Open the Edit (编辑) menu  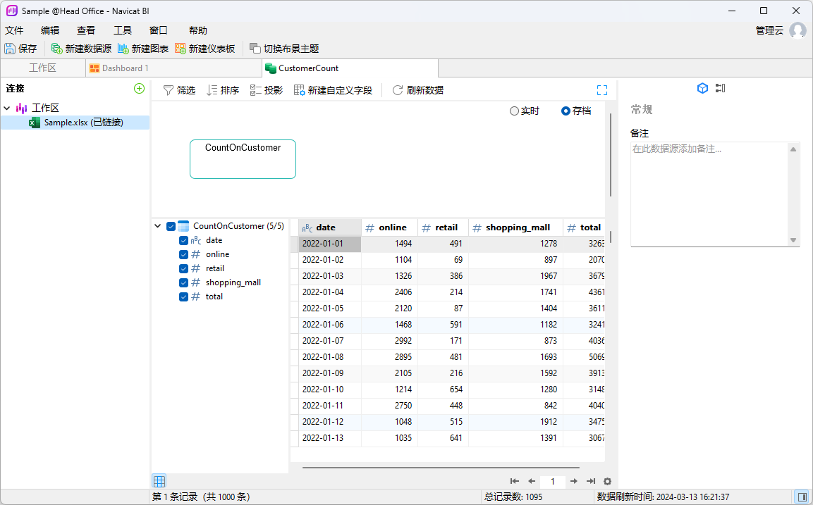click(50, 30)
